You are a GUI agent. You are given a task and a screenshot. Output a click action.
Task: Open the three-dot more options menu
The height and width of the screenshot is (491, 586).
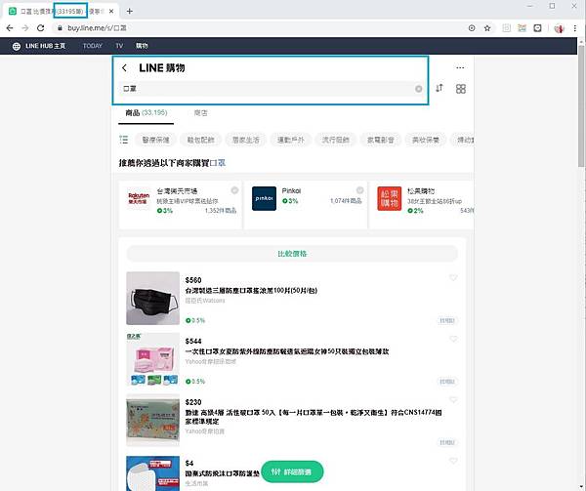[x=460, y=67]
